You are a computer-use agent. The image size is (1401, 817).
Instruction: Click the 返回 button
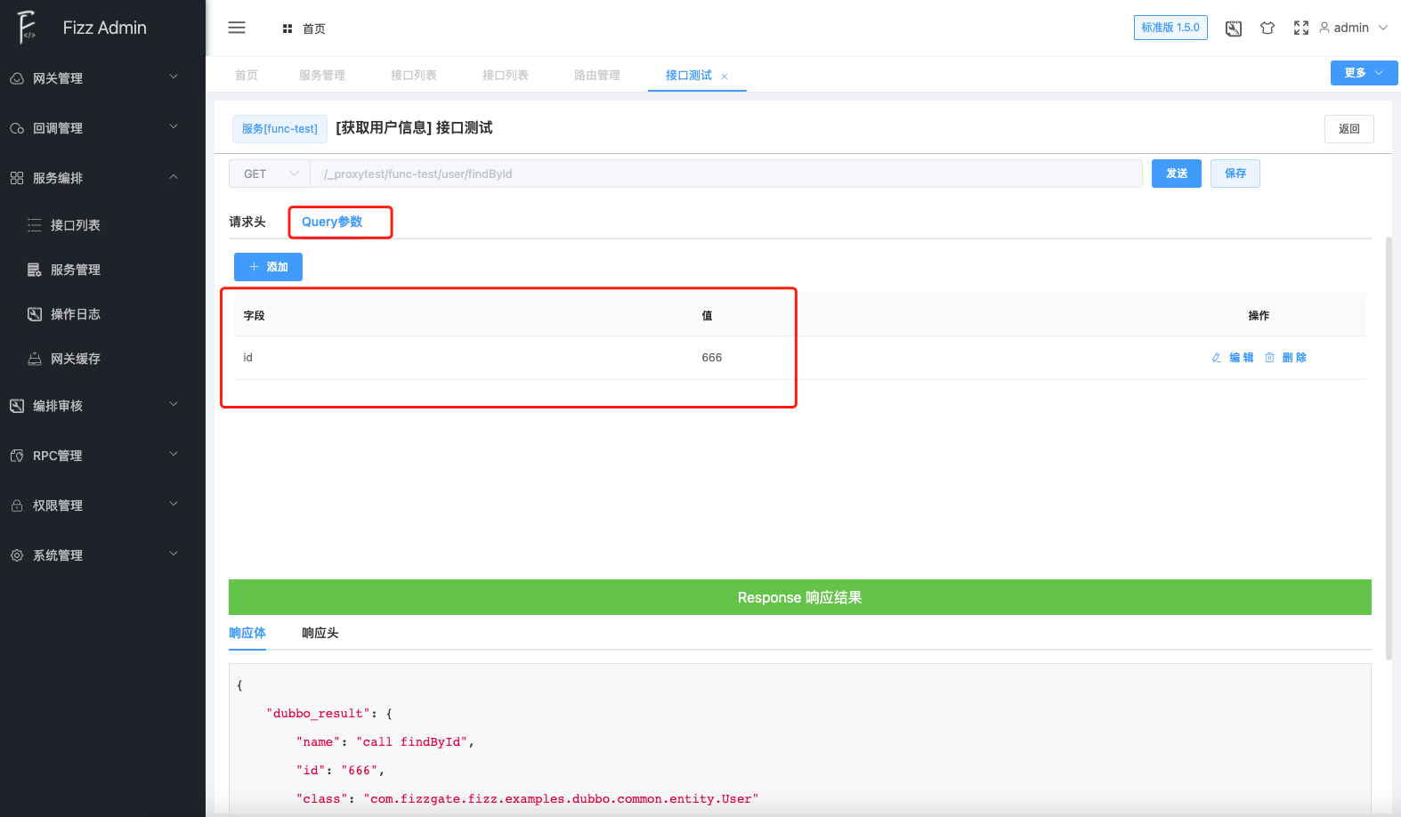coord(1349,129)
